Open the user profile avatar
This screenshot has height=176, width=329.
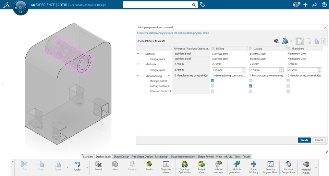click(x=296, y=4)
